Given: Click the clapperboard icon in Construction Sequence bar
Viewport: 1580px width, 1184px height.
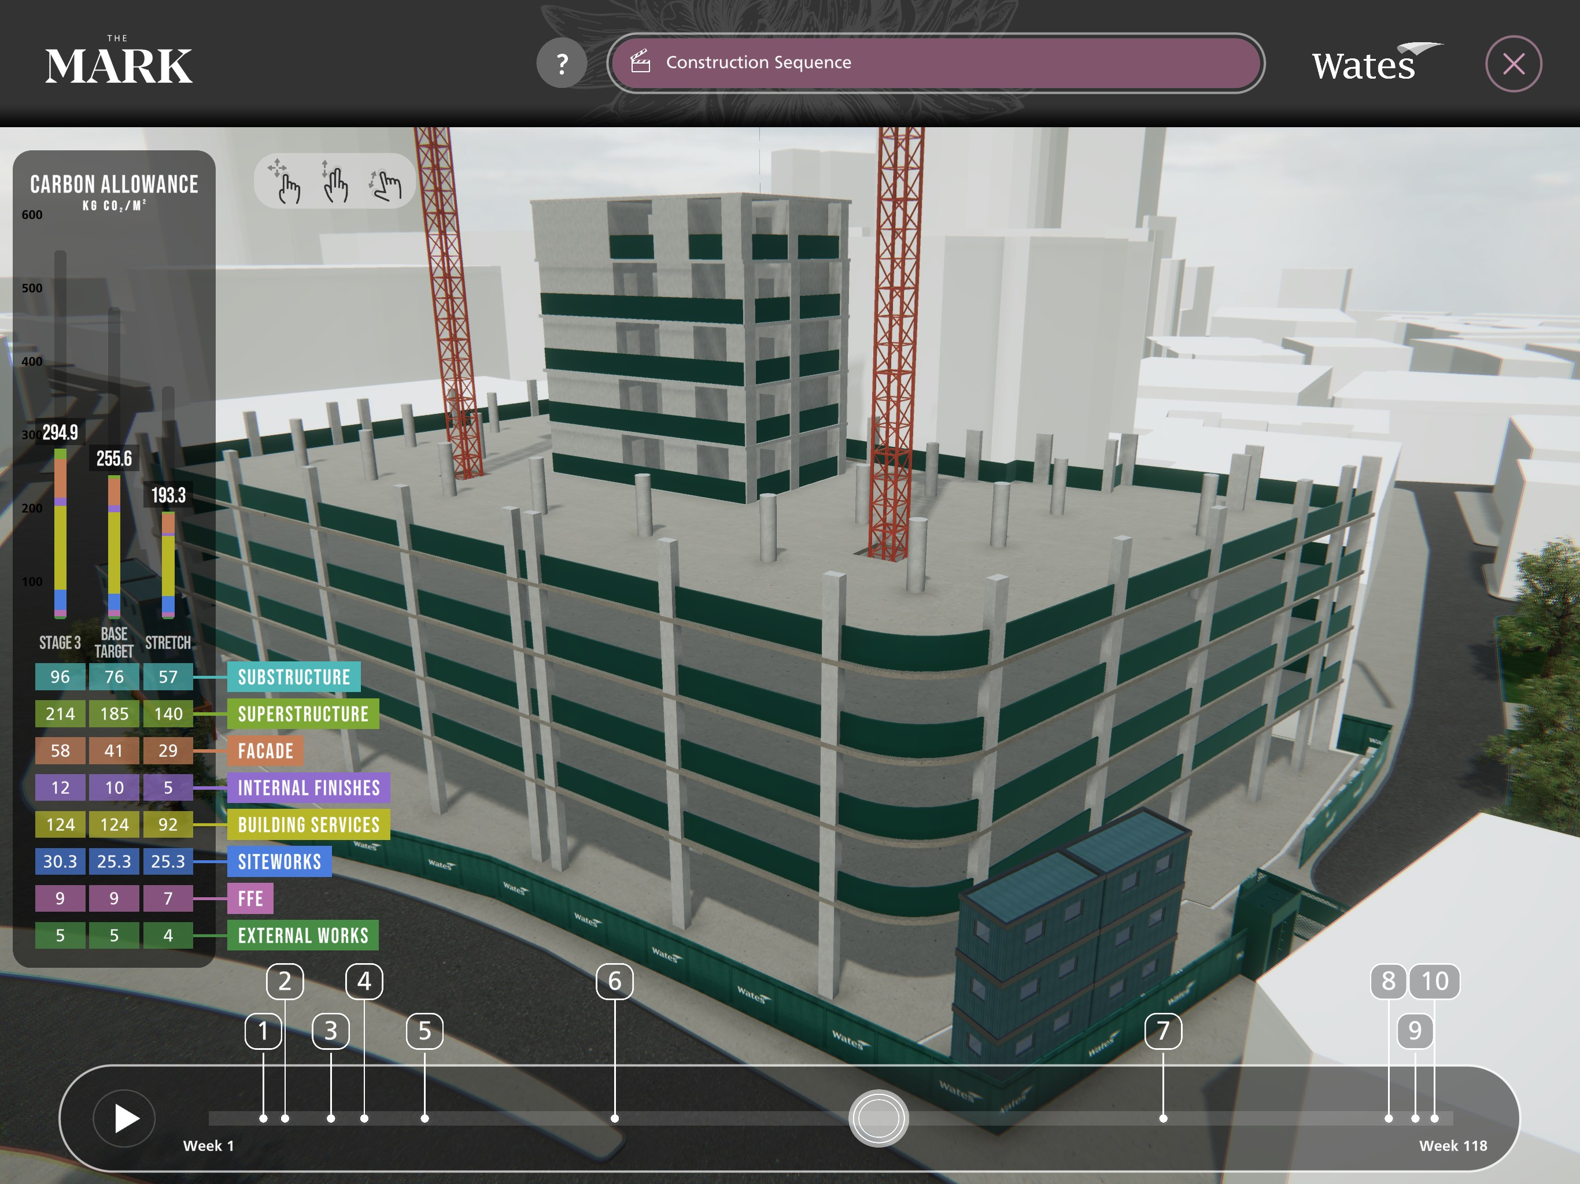Looking at the screenshot, I should point(641,62).
